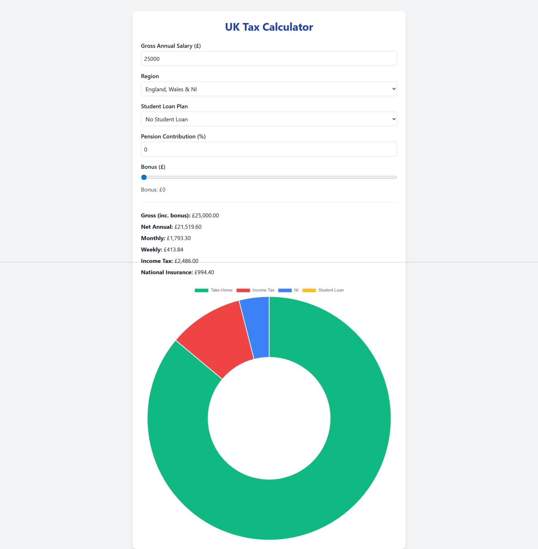The width and height of the screenshot is (538, 549).
Task: Click the red Income Tax color swatch
Action: [x=244, y=290]
